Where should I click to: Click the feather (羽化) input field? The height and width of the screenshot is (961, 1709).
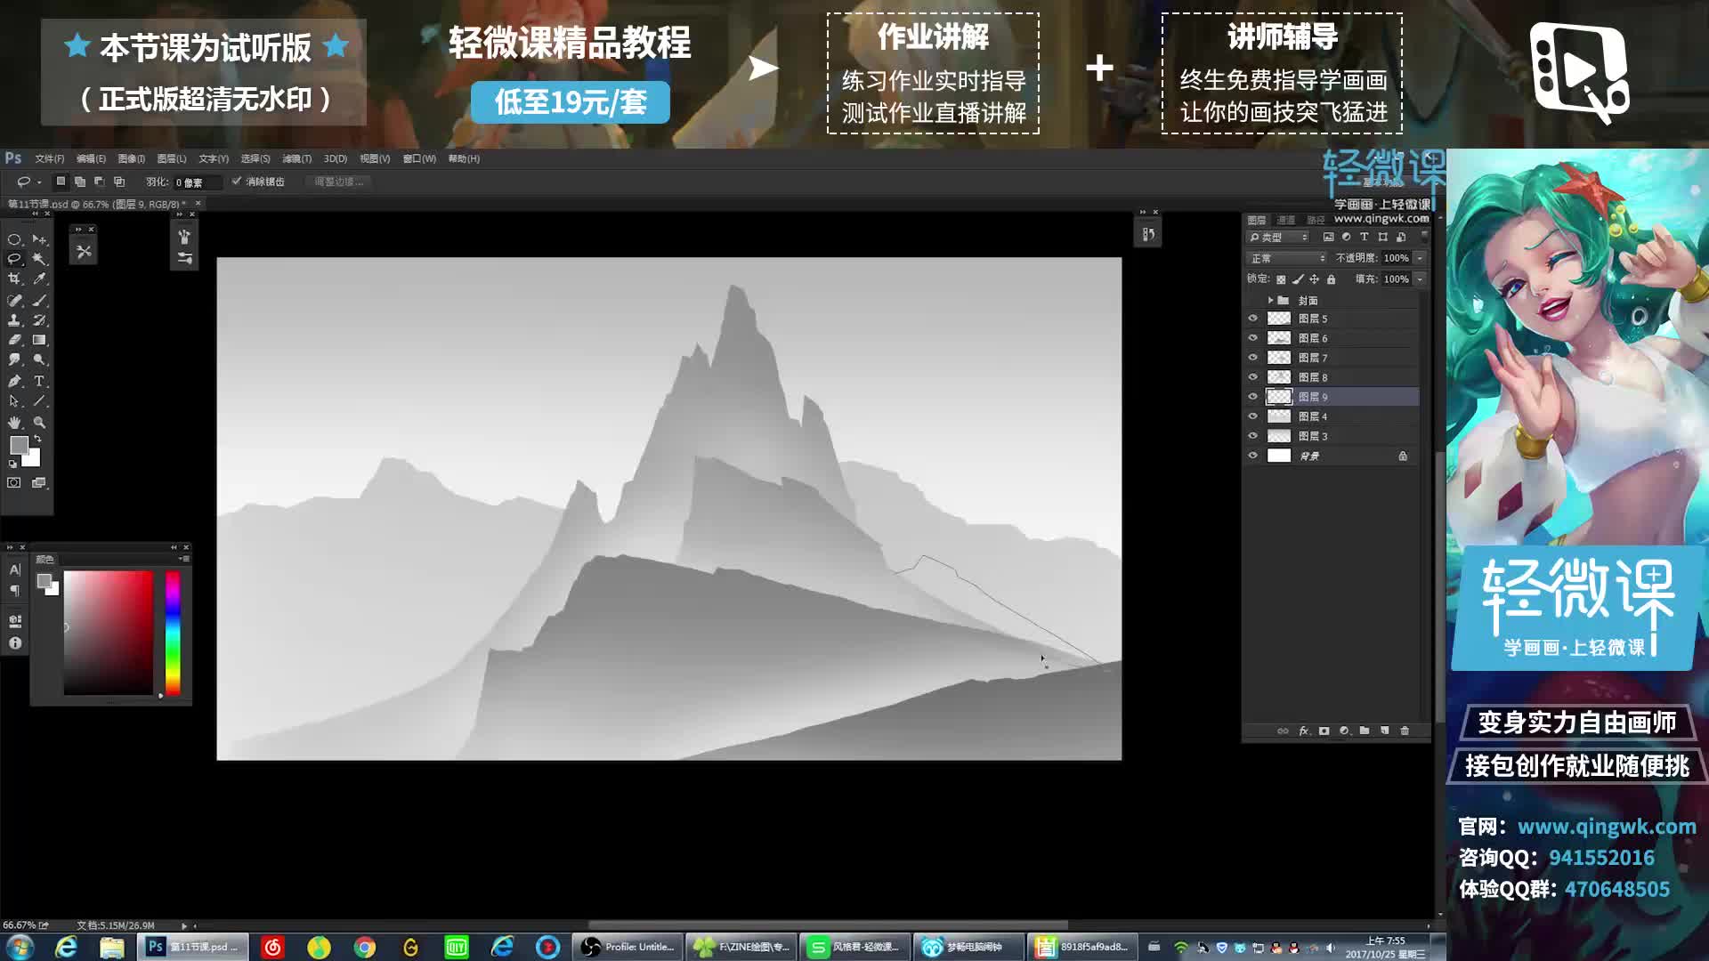tap(197, 182)
